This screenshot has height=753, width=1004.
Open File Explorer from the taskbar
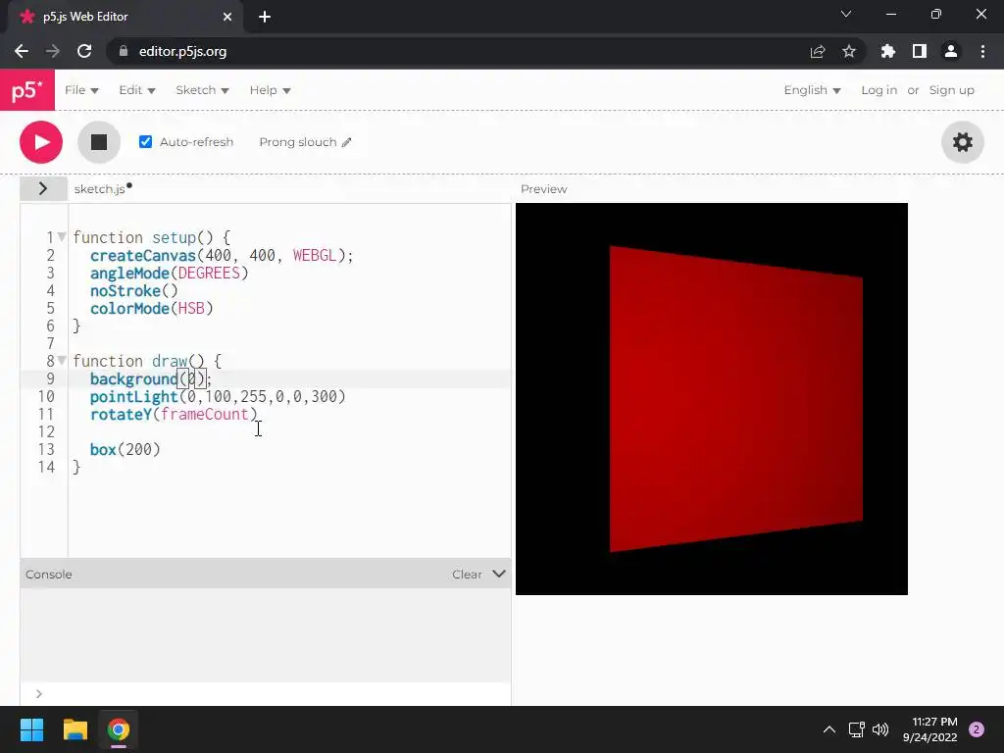point(75,729)
